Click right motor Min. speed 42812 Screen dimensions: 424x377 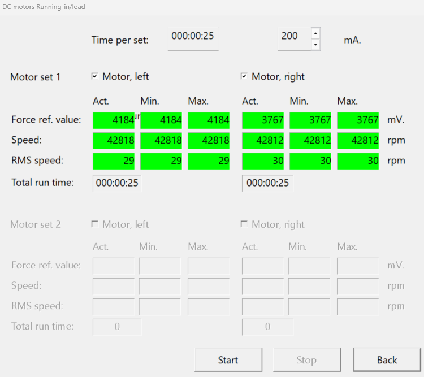point(310,141)
